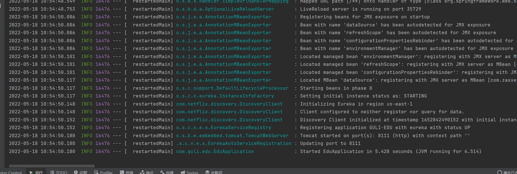
Task: Open the TODO tool window tab
Action: [59, 172]
